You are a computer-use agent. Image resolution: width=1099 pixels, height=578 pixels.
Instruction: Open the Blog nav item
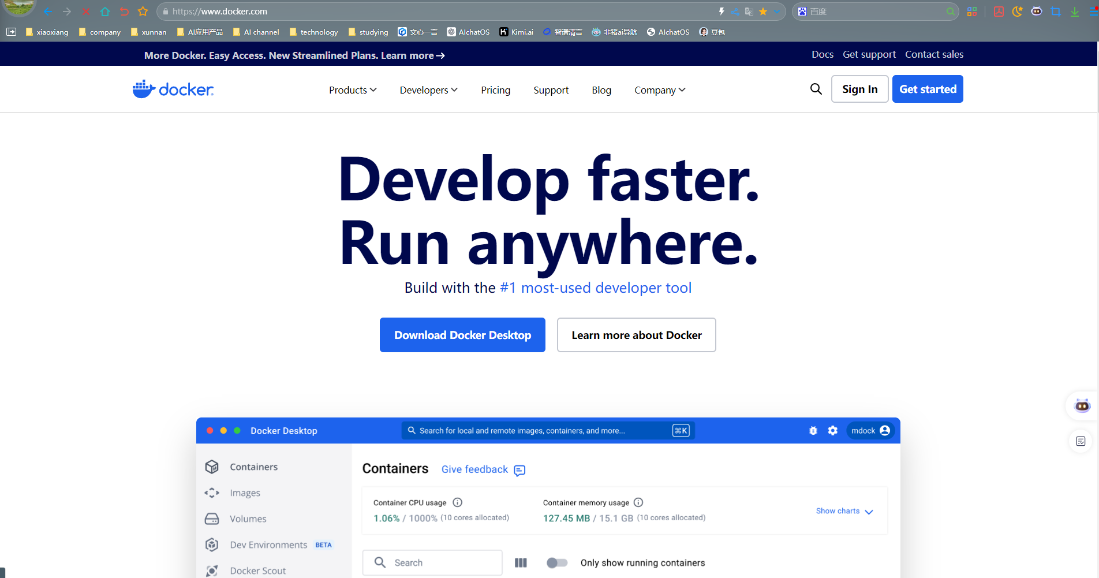[x=601, y=90]
